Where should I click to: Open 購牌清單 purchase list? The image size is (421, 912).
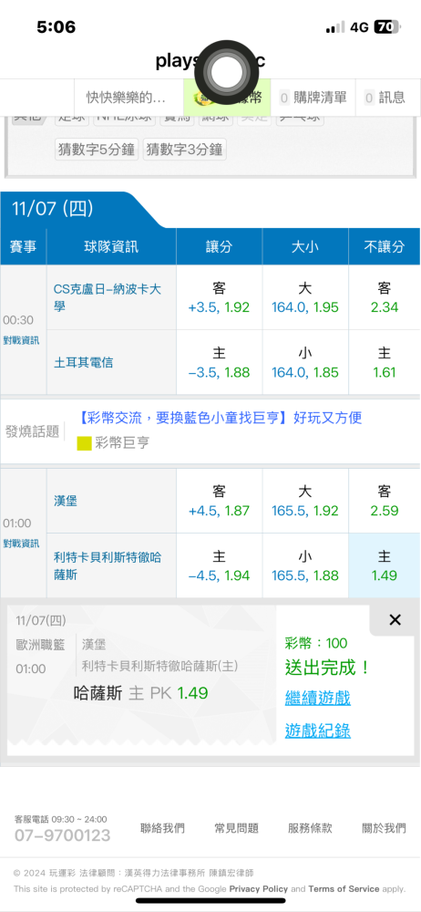point(313,98)
